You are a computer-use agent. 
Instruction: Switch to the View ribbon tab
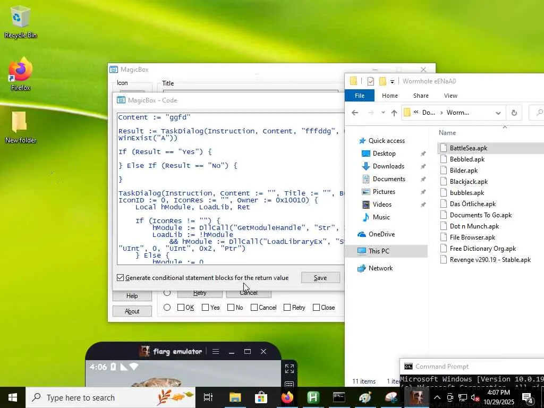tap(450, 96)
